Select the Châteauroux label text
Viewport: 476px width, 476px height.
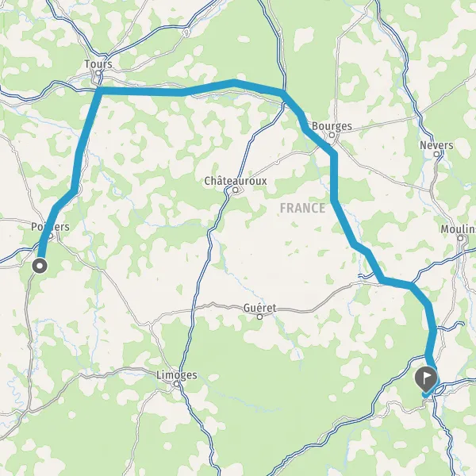(x=236, y=181)
